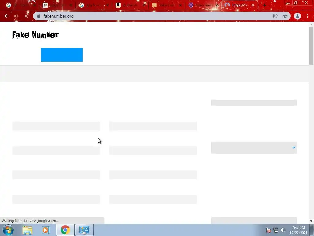Switch to the Fake Cre tab

click(x=166, y=6)
